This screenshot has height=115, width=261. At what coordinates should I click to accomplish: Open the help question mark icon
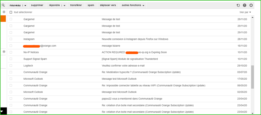(245, 5)
